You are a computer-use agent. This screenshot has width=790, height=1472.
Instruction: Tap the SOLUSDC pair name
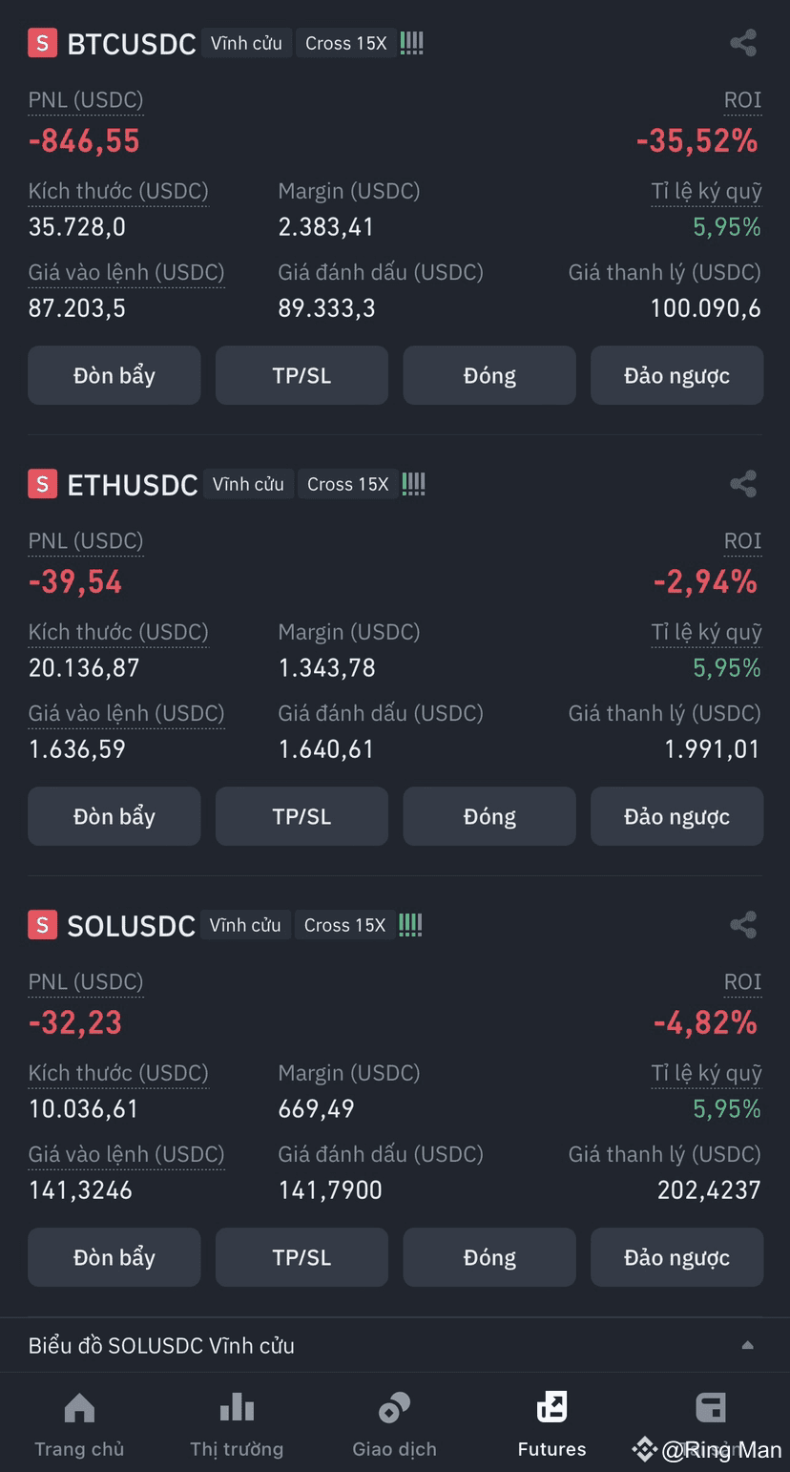131,926
